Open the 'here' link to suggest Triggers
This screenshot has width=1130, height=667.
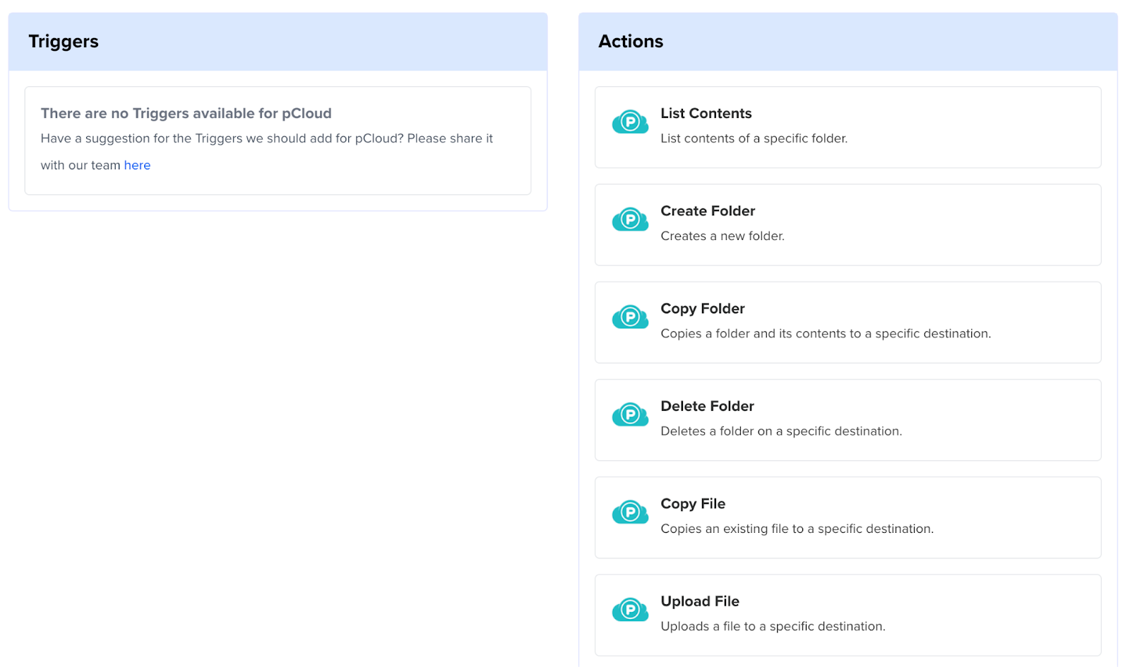[137, 165]
